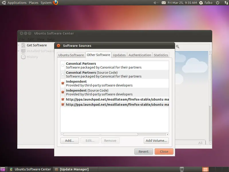Switch to Ubuntu Software Center in taskbar

pyautogui.click(x=30, y=169)
